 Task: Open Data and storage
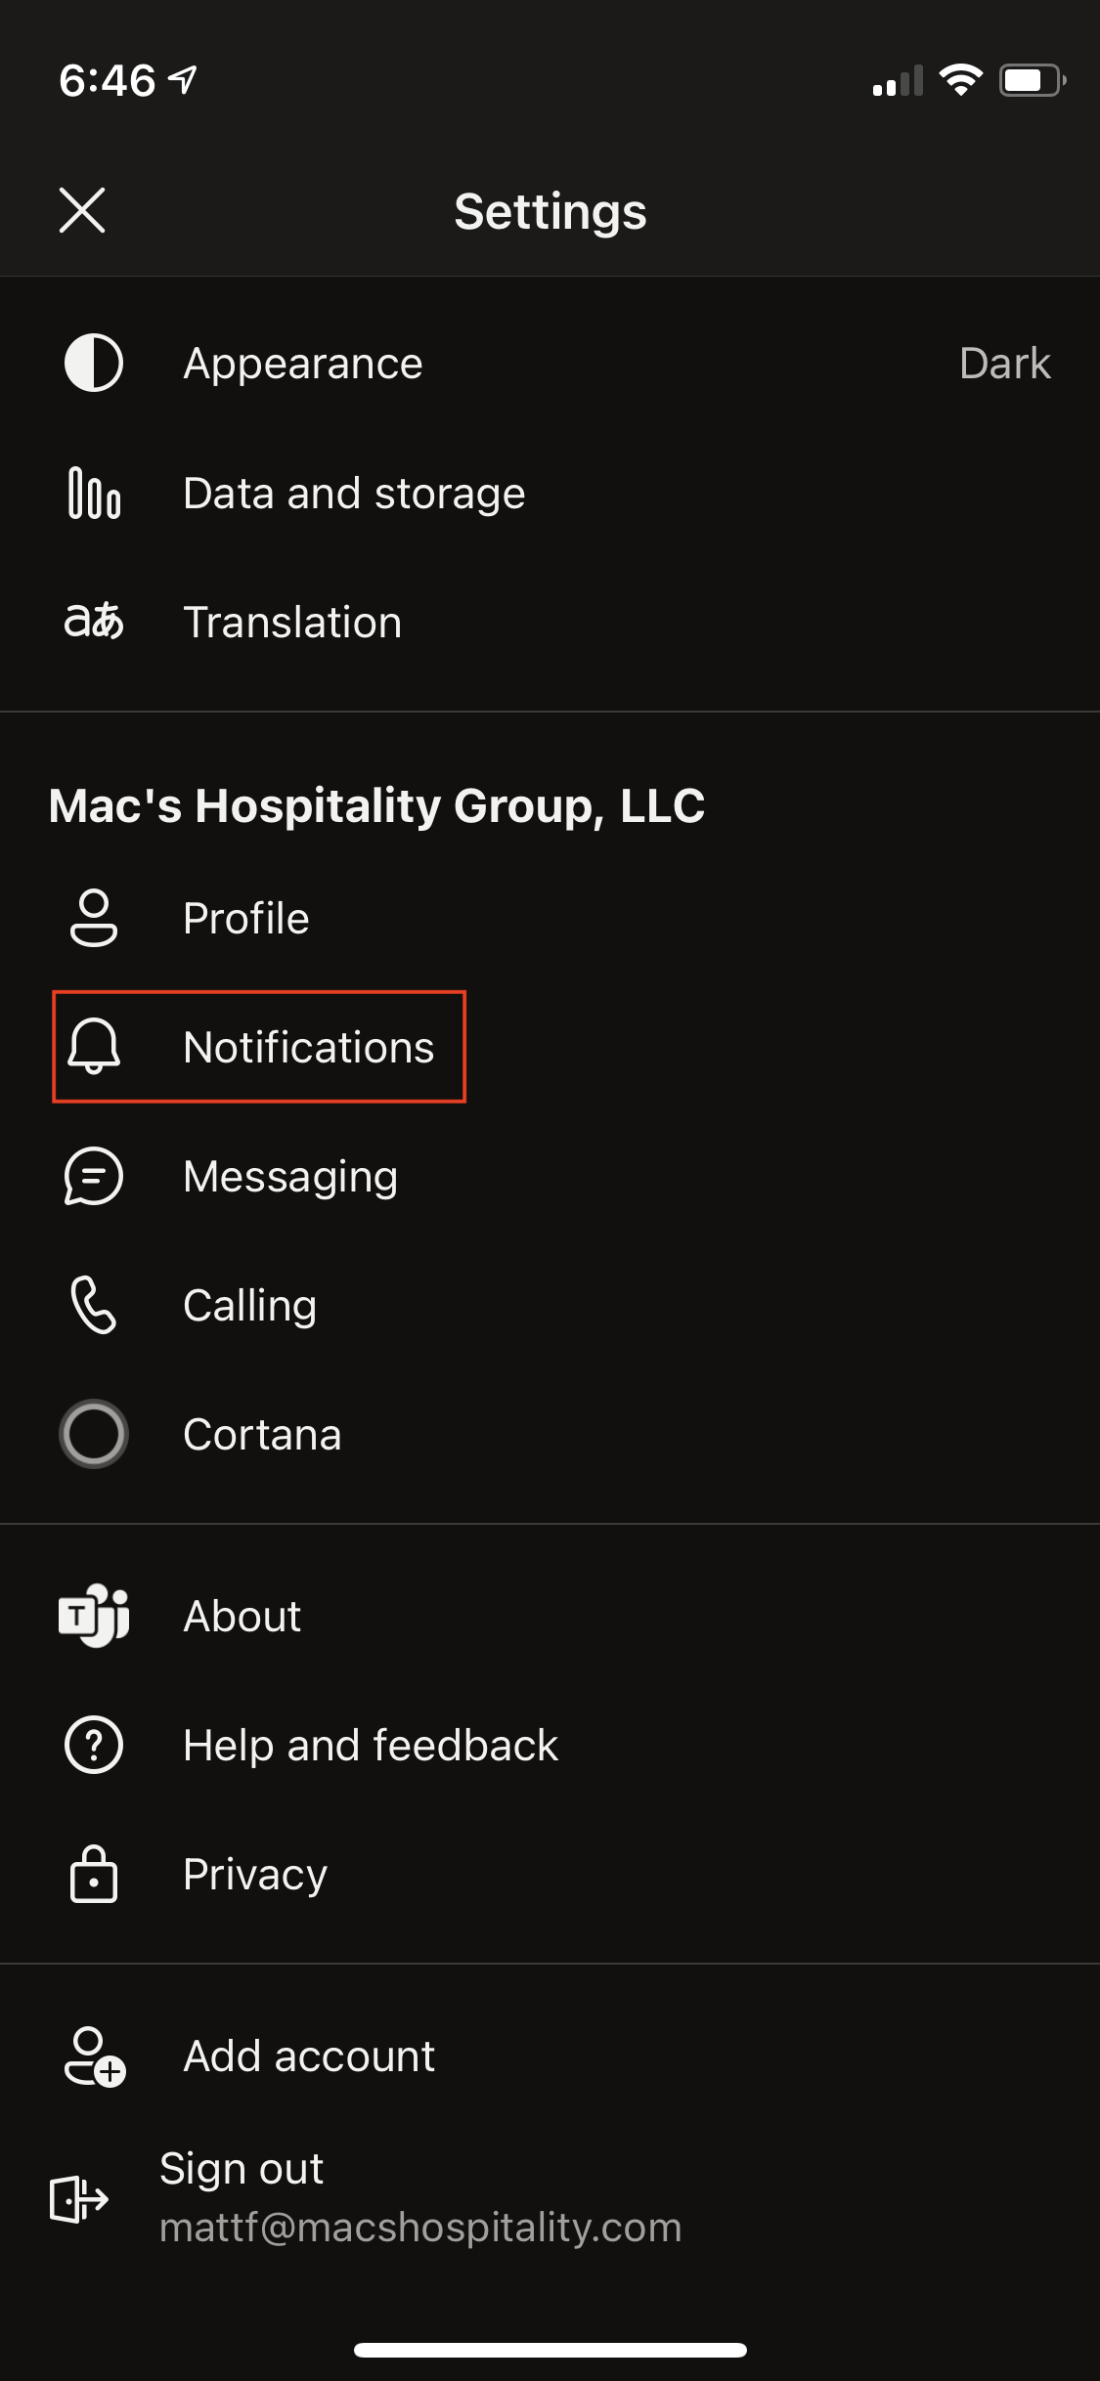pos(550,493)
